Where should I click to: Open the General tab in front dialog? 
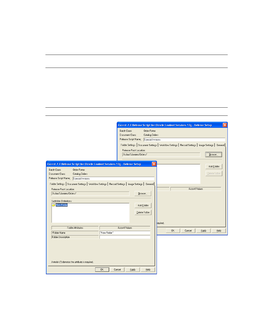149,184
